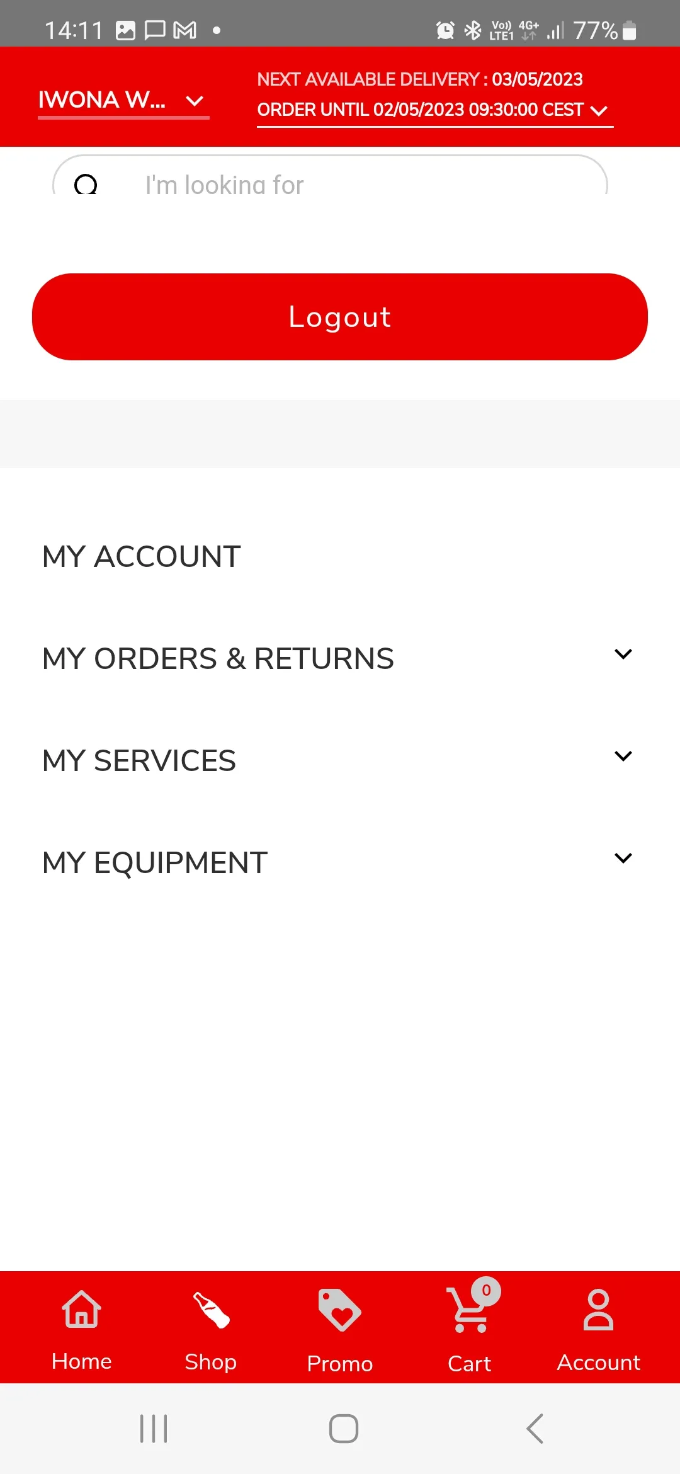Click the red Logout button
680x1474 pixels.
coord(340,317)
